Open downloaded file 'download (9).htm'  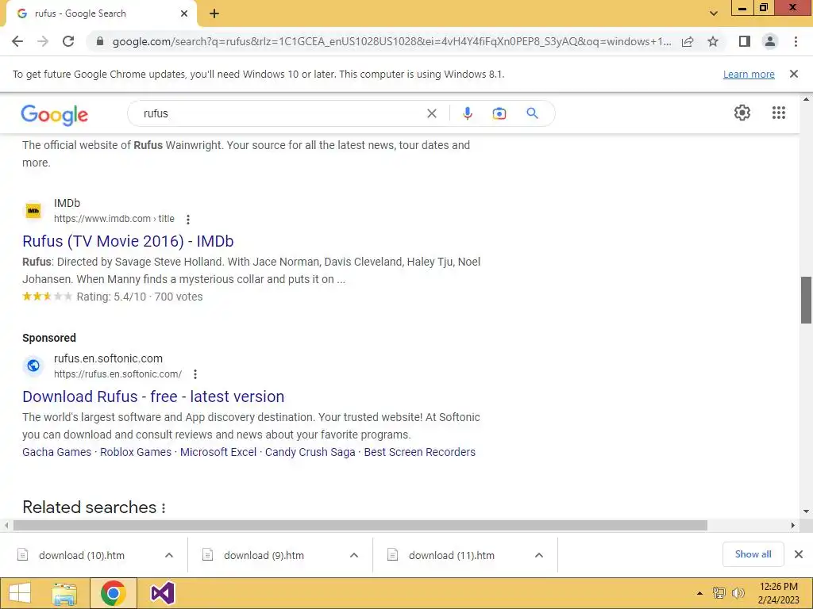point(264,556)
